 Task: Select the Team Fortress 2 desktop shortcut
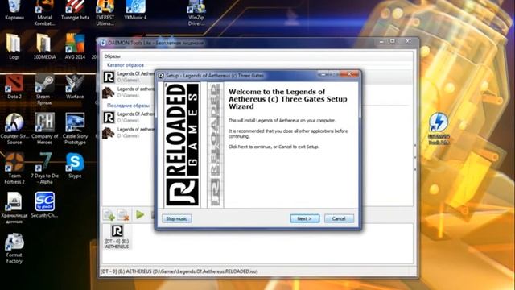(14, 168)
